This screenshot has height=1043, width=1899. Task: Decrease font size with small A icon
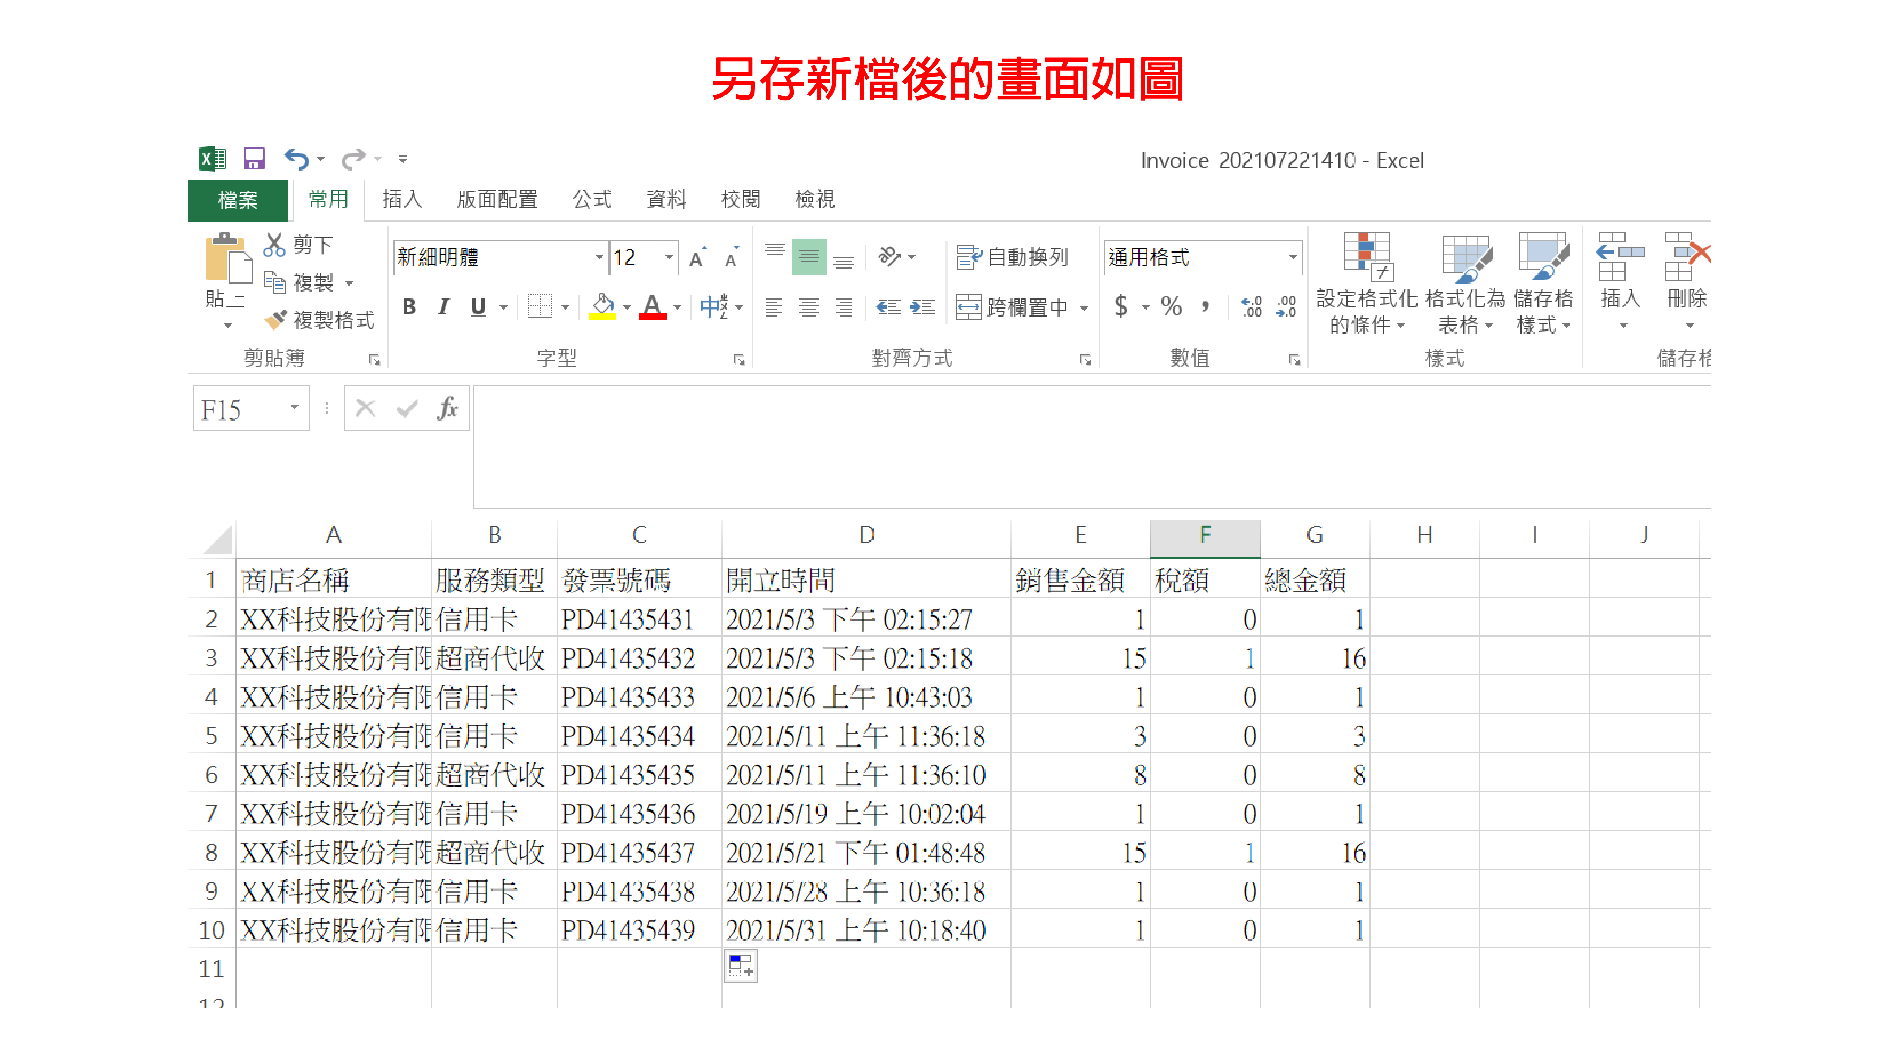pos(732,257)
